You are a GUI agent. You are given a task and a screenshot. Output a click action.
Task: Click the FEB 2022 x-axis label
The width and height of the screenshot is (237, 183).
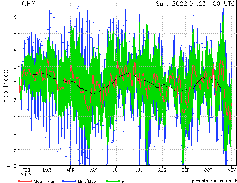click(x=26, y=173)
